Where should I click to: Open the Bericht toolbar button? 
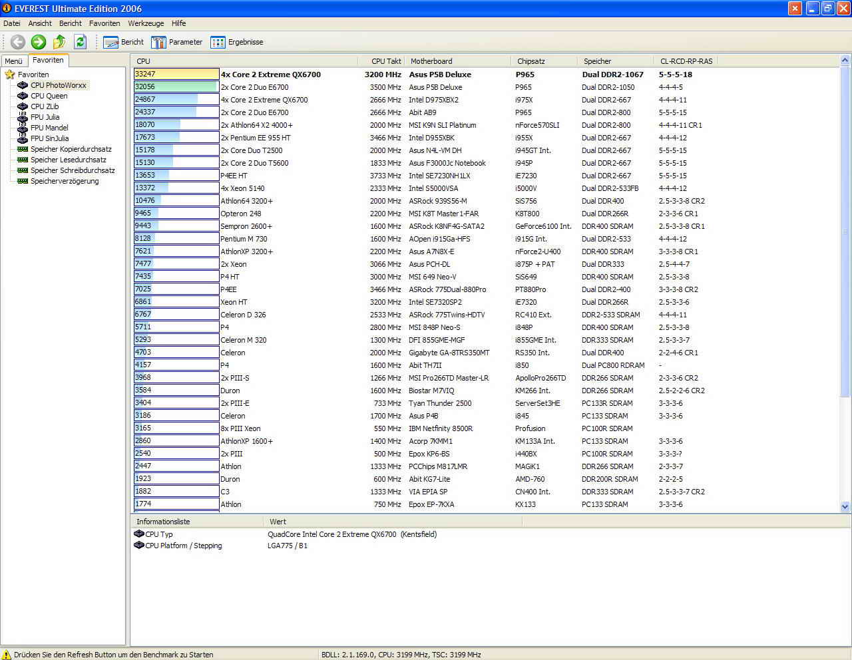pos(123,42)
